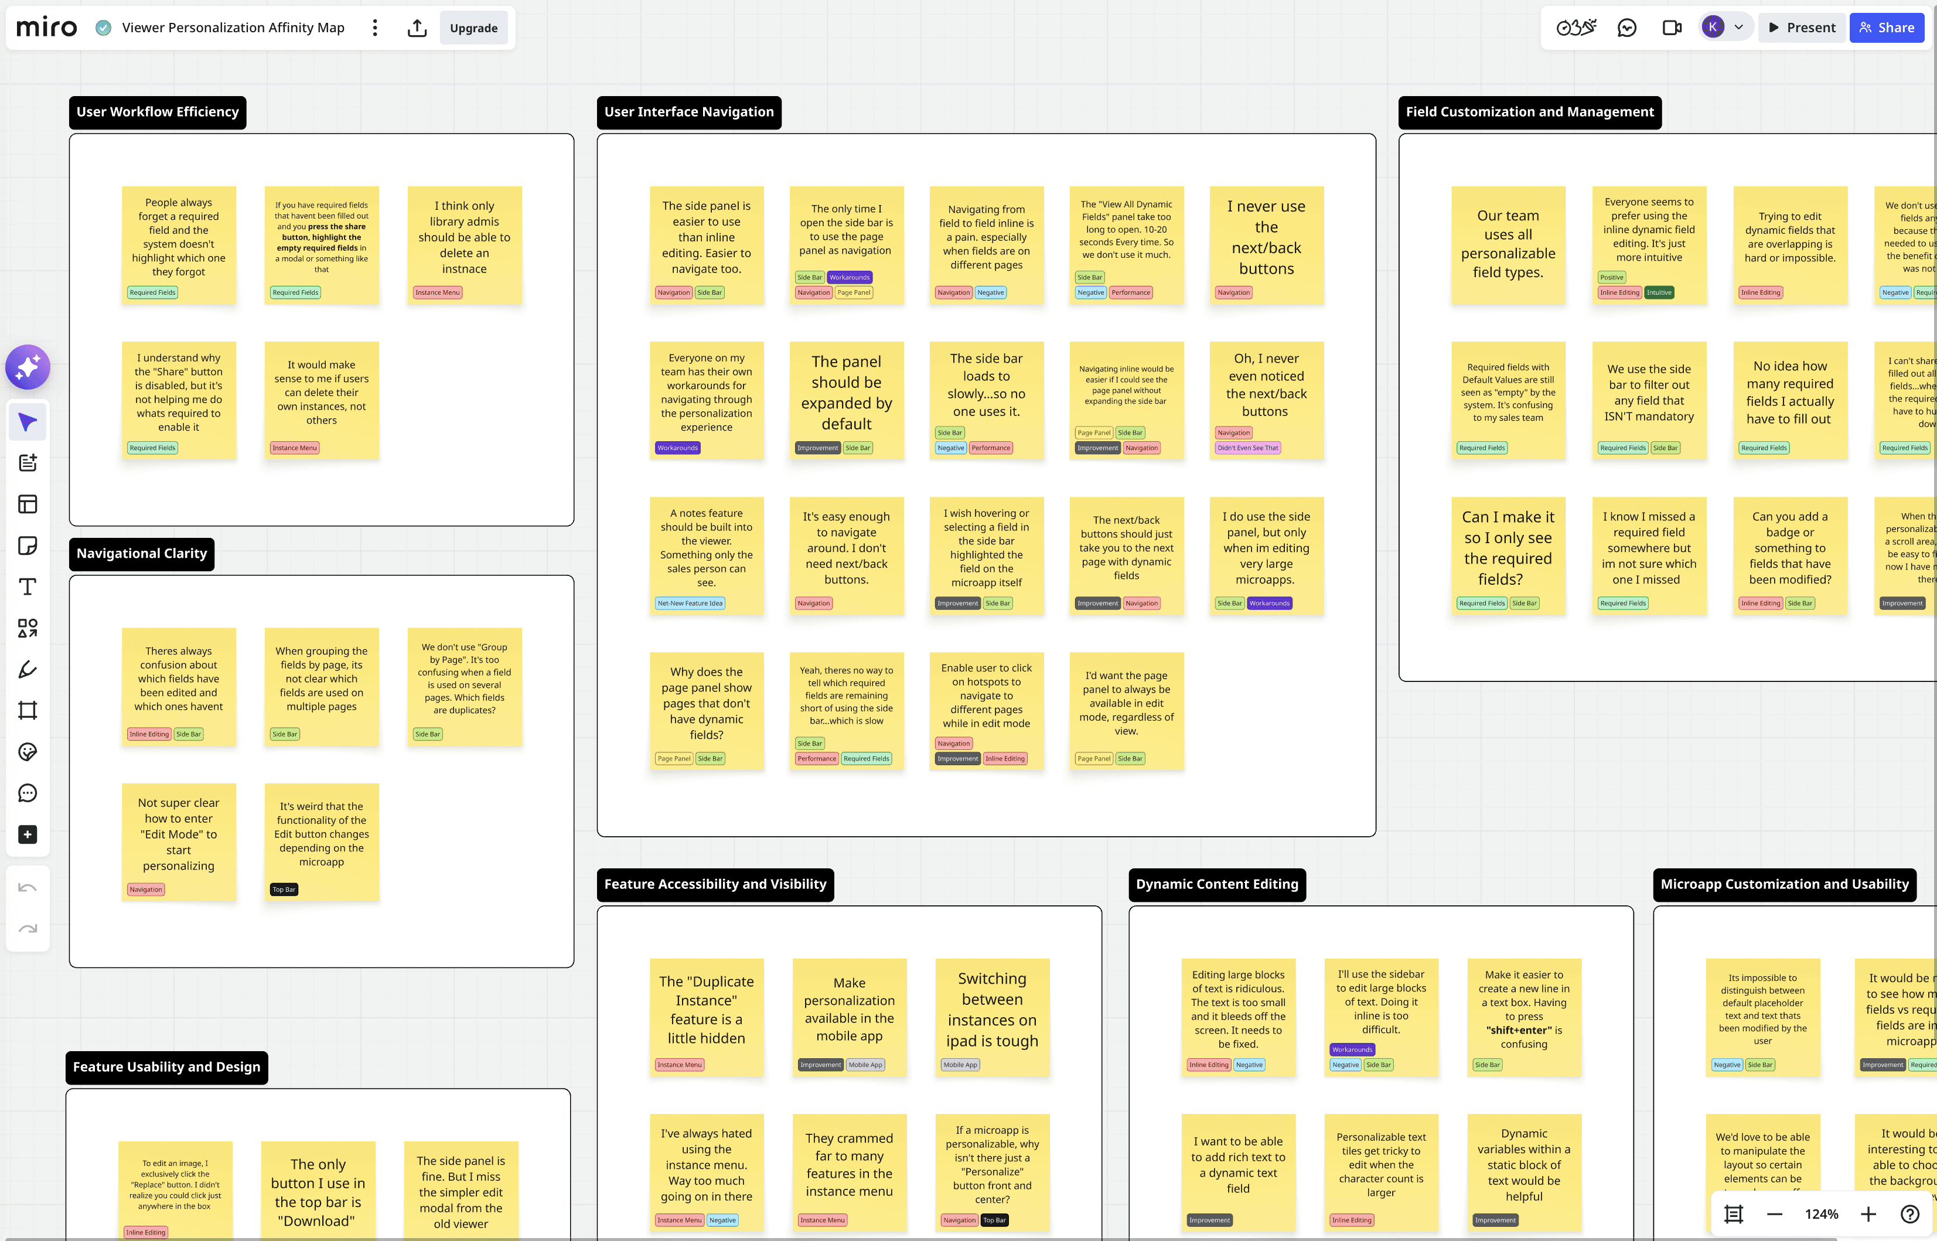The height and width of the screenshot is (1241, 1937).
Task: Choose the sticky note tool
Action: click(28, 546)
